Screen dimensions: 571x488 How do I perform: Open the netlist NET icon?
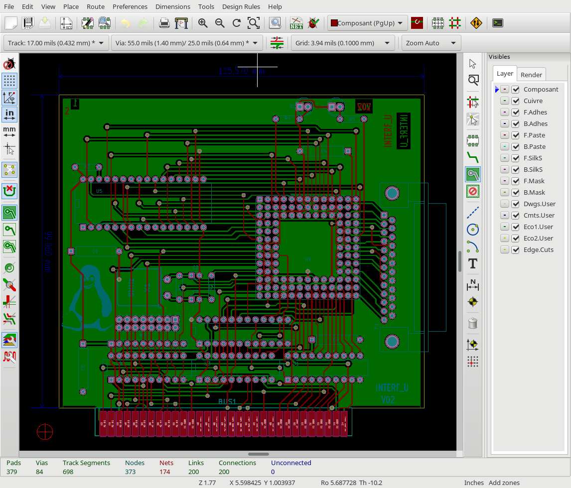click(x=296, y=23)
